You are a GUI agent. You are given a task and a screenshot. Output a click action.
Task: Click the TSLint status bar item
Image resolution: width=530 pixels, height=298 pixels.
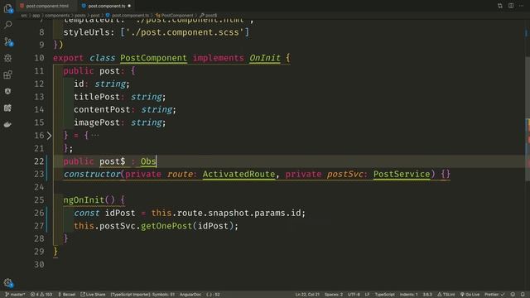click(x=446, y=295)
